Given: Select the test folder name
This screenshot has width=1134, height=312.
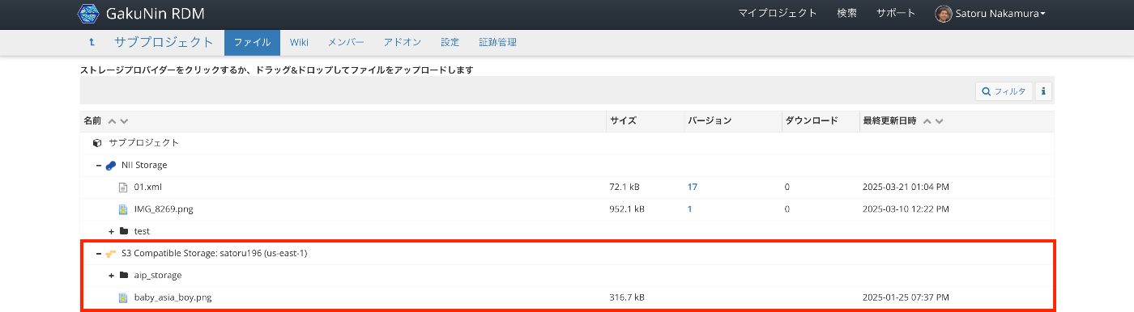Looking at the screenshot, I should pyautogui.click(x=142, y=231).
